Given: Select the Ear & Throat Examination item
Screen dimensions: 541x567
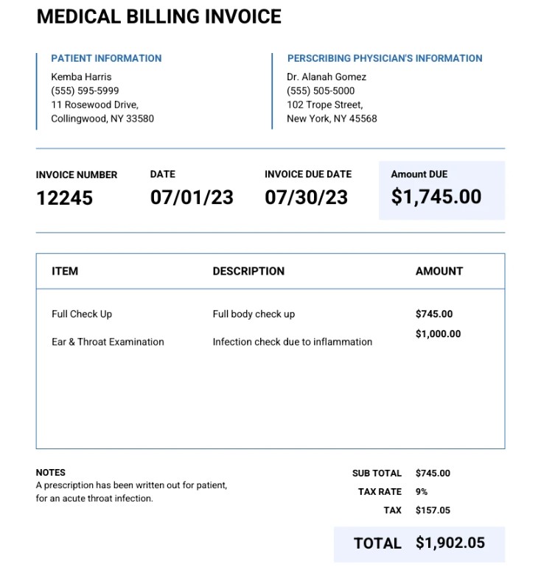Looking at the screenshot, I should point(108,342).
